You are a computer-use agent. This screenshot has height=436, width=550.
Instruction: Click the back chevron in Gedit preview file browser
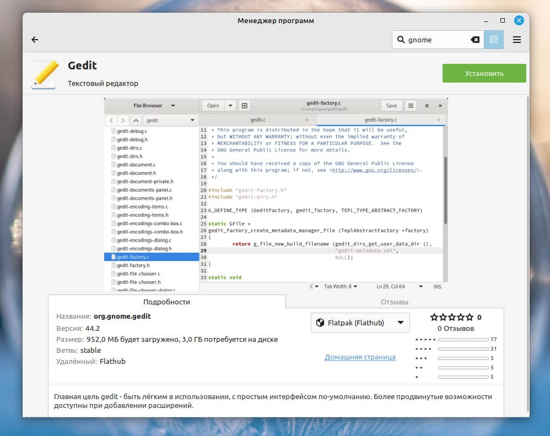111,120
